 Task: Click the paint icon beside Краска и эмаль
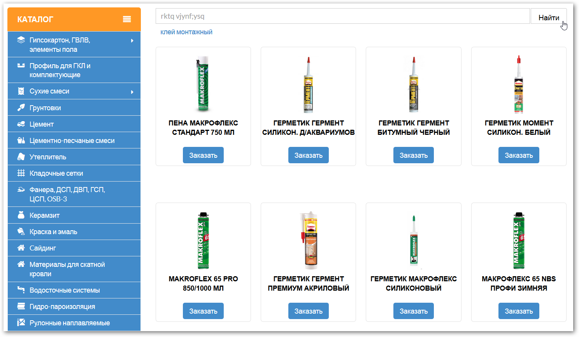[x=21, y=231]
